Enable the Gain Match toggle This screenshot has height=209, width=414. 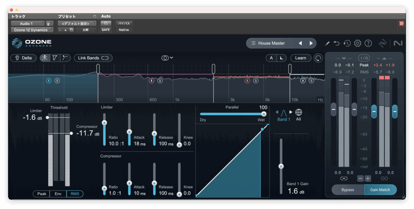tap(380, 190)
